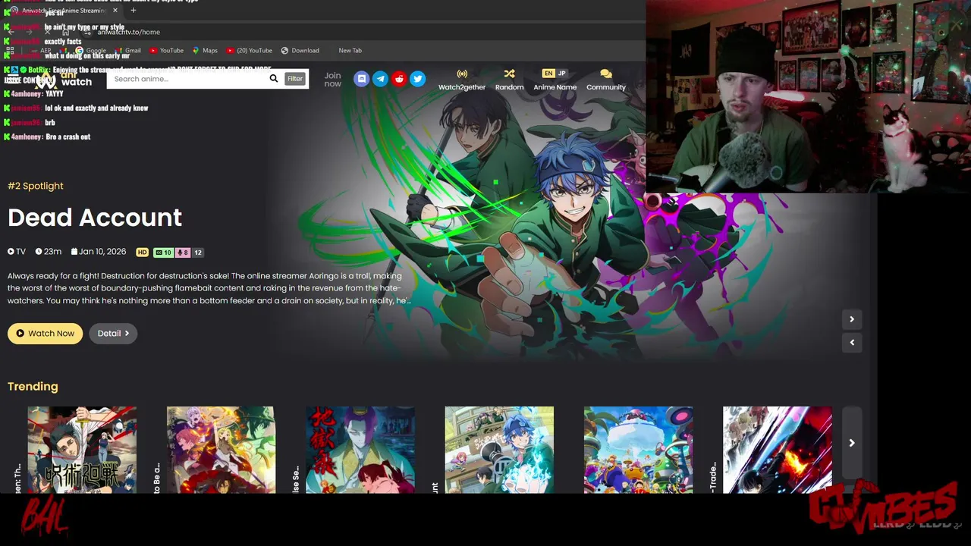Click the #2 Spotlight label
The image size is (971, 546).
(x=36, y=186)
